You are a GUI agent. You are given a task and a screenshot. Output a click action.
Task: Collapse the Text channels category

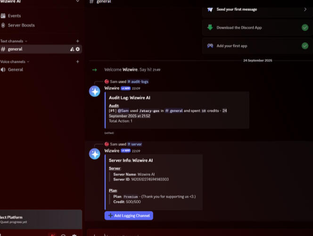[14, 41]
